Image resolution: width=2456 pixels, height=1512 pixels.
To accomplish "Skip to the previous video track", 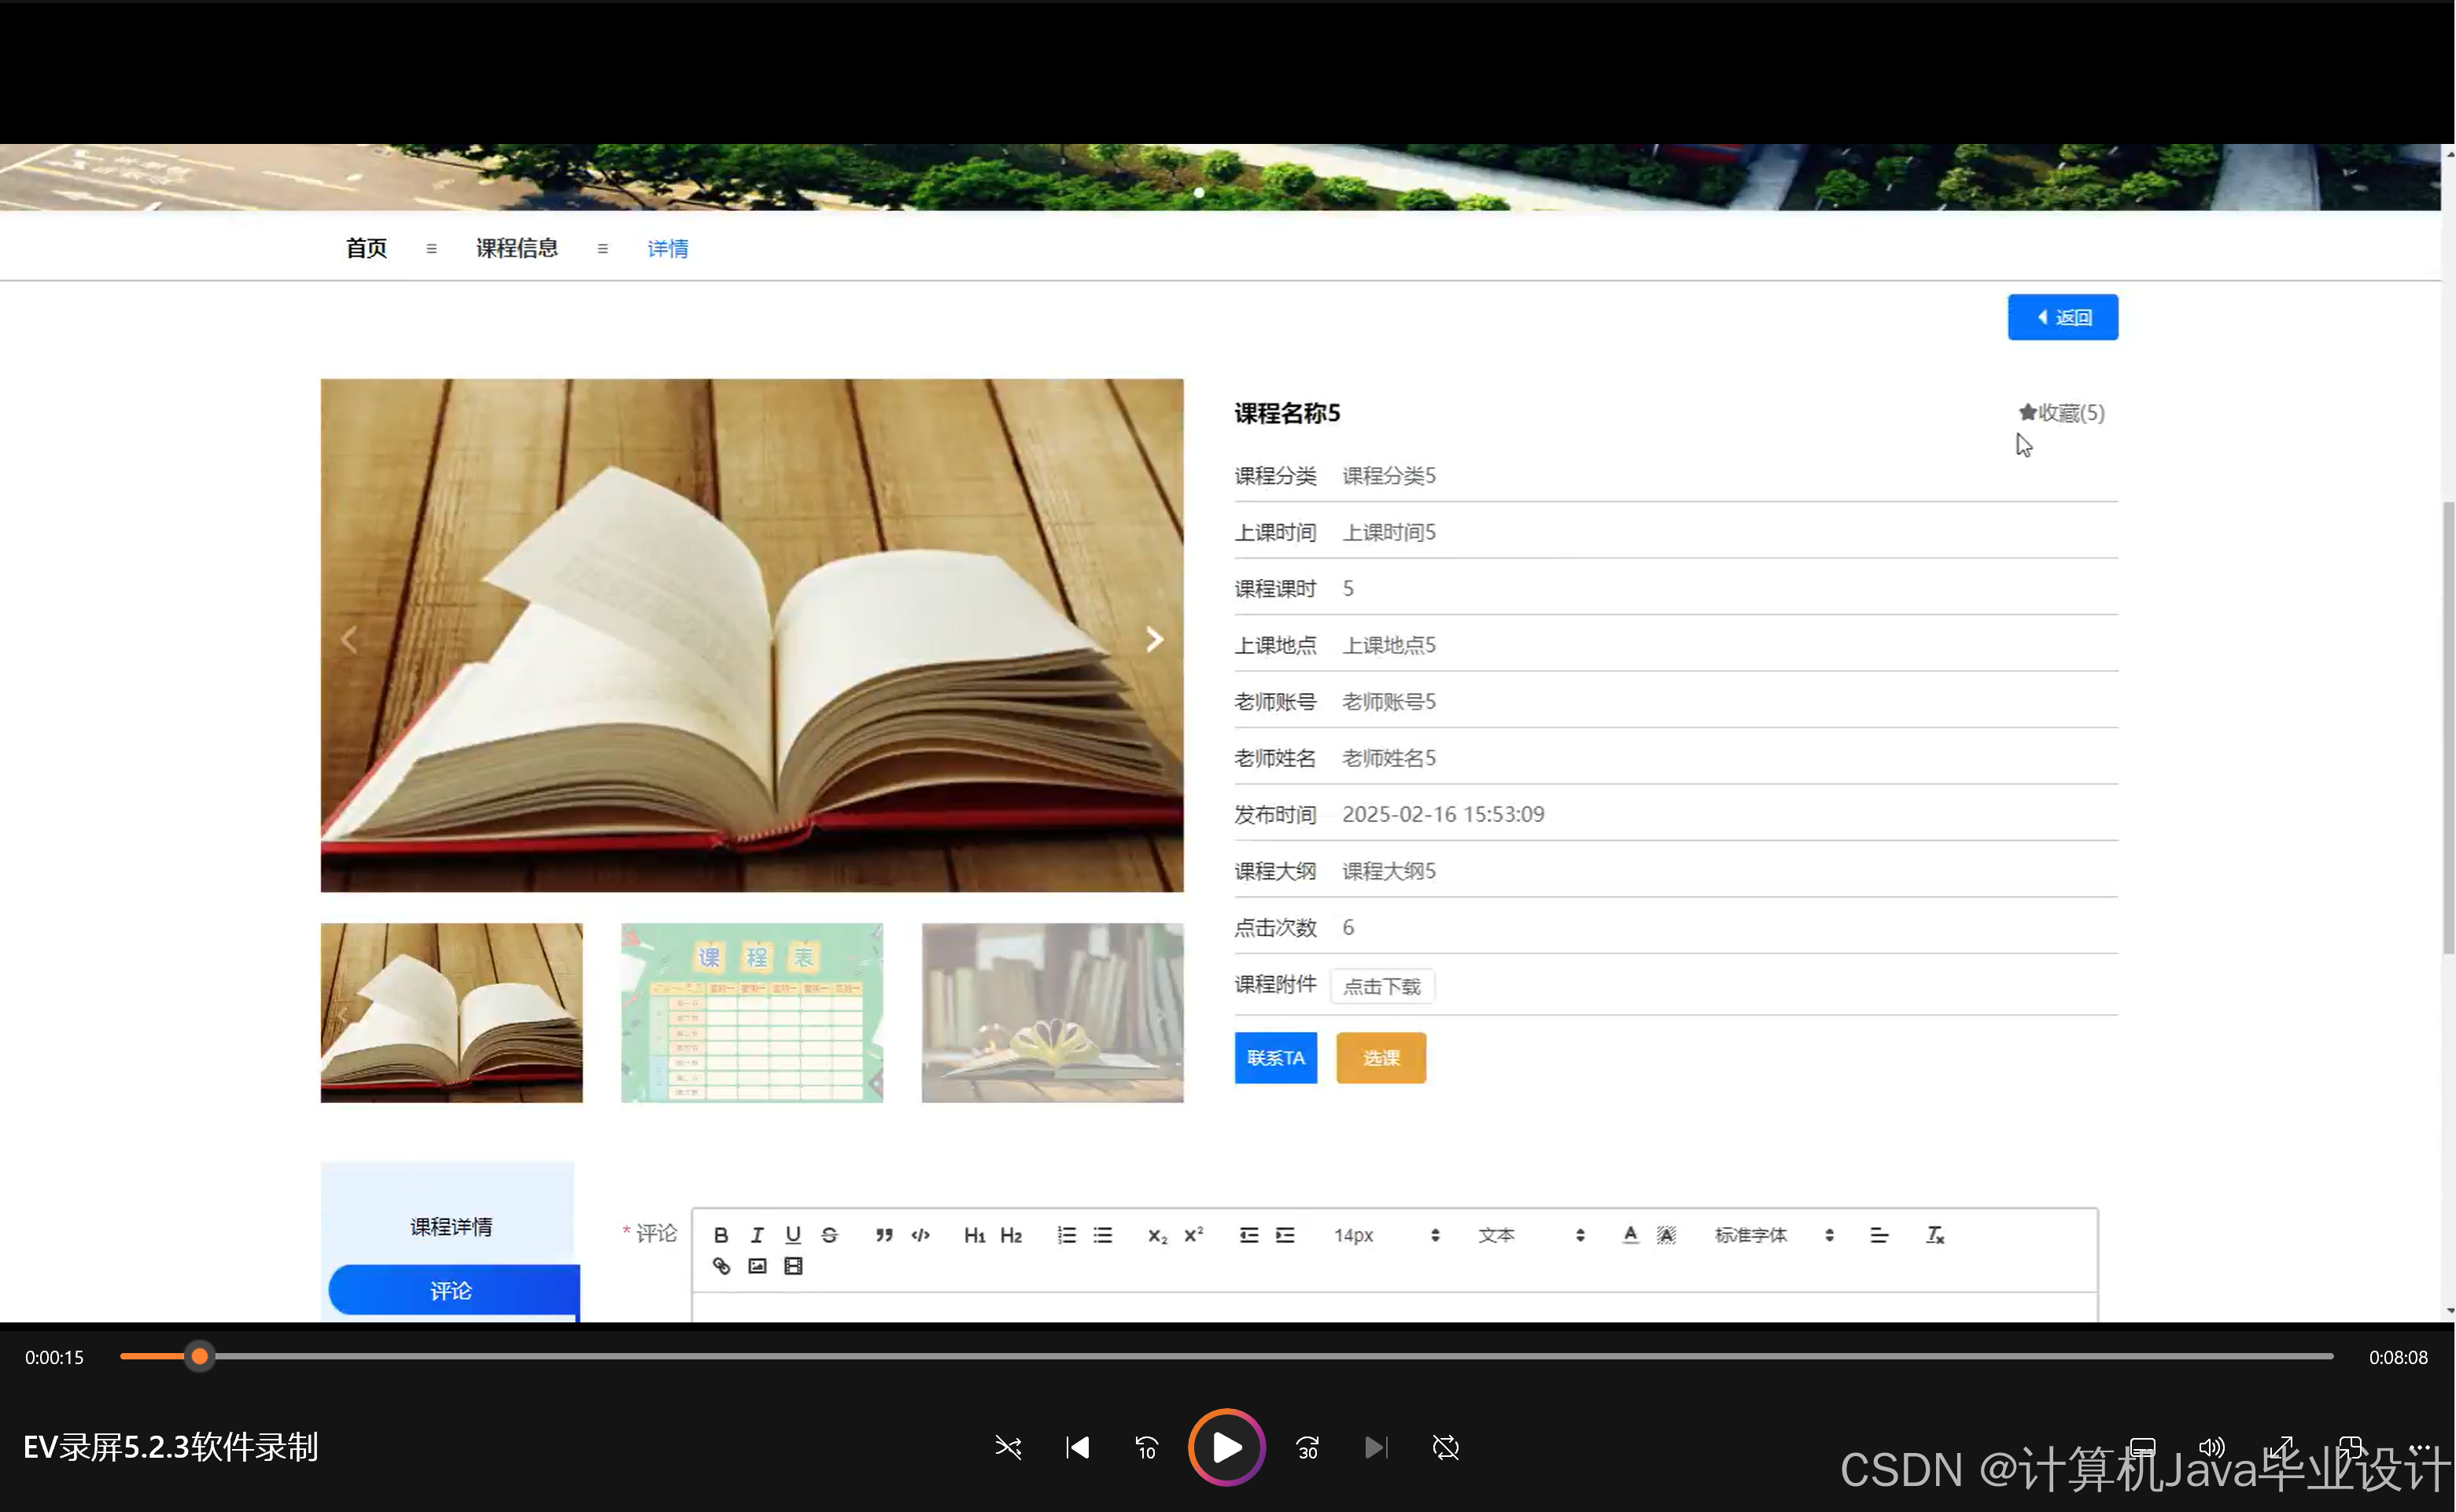I will click(x=1077, y=1447).
